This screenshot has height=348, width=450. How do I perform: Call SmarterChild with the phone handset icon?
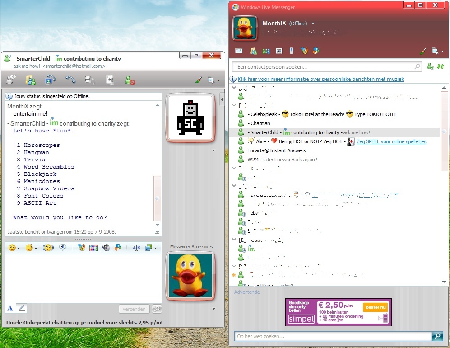(70, 80)
